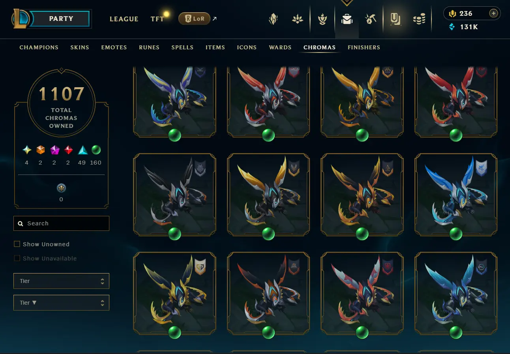This screenshot has height=354, width=510.
Task: Select the blue chroma with white crest badge
Action: [456, 195]
